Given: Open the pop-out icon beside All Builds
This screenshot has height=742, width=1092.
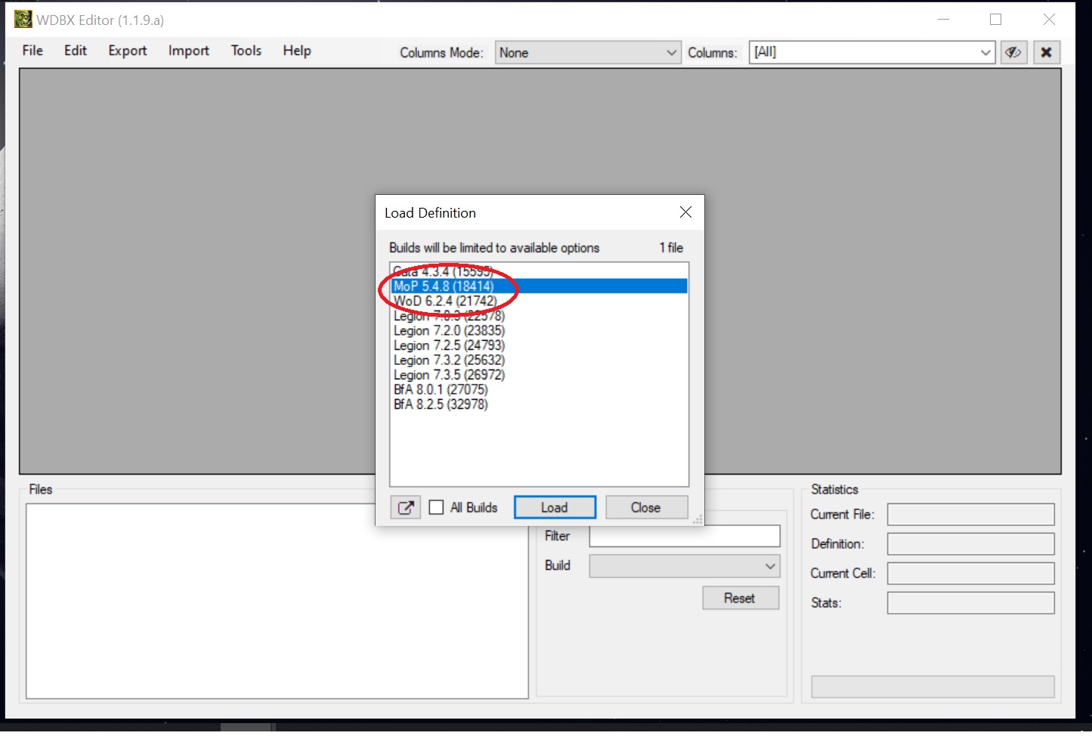Looking at the screenshot, I should point(406,508).
